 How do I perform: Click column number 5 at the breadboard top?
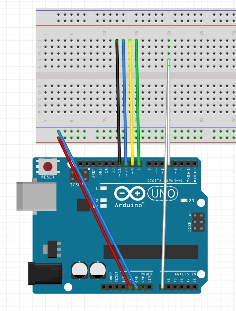[72, 34]
